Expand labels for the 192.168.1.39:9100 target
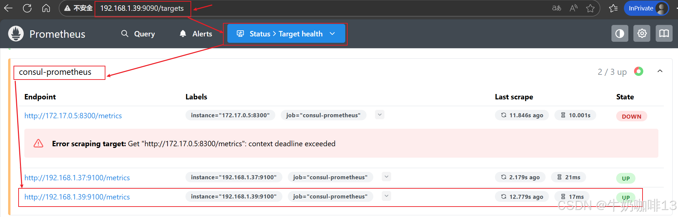This screenshot has width=678, height=217. coord(386,196)
